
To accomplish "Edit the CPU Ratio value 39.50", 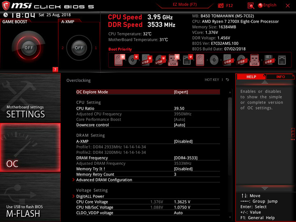I will click(x=179, y=109).
